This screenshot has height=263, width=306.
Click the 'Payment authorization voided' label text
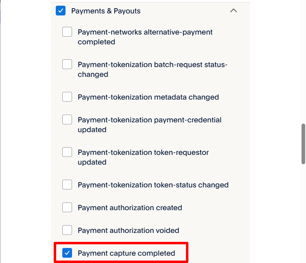point(128,230)
